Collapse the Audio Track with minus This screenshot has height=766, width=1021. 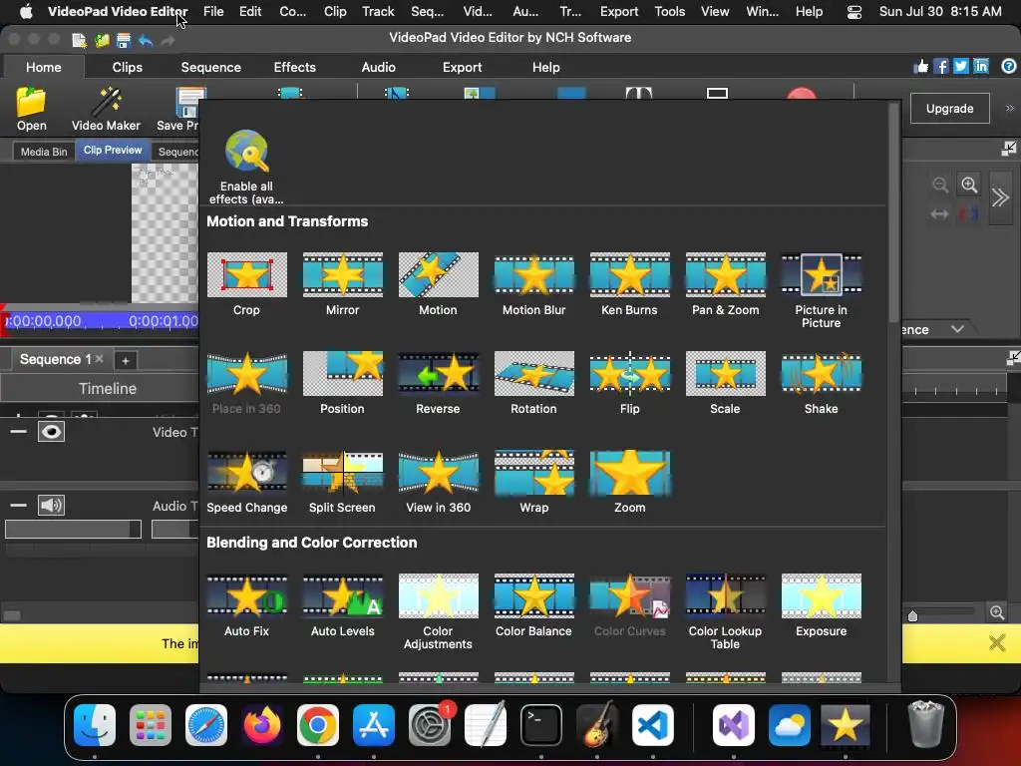coord(18,506)
